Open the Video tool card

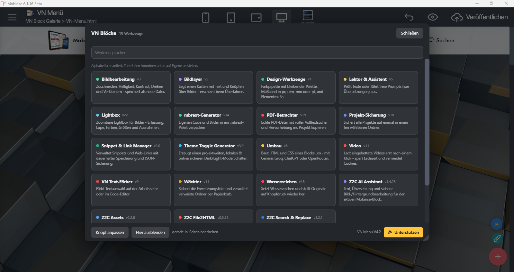(x=378, y=154)
